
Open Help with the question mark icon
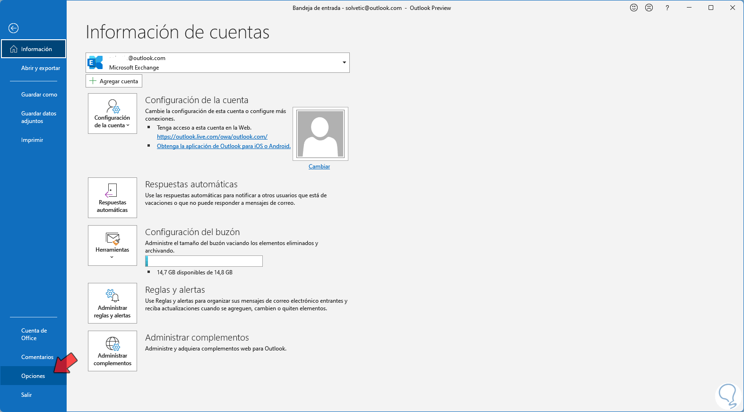pos(667,8)
